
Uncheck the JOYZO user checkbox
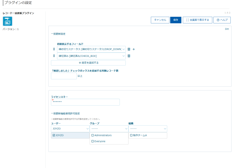coord(54,136)
